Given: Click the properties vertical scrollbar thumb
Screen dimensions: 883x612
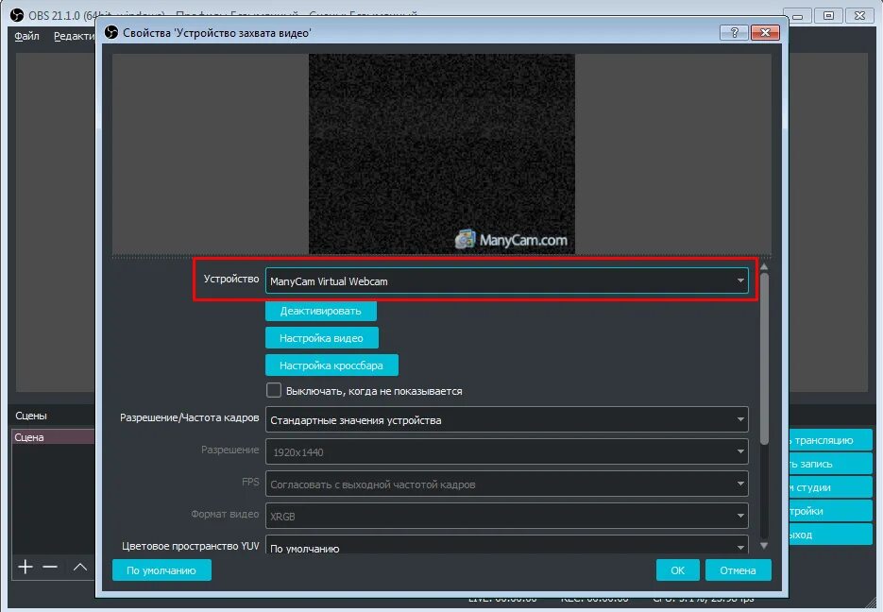Looking at the screenshot, I should [x=764, y=359].
